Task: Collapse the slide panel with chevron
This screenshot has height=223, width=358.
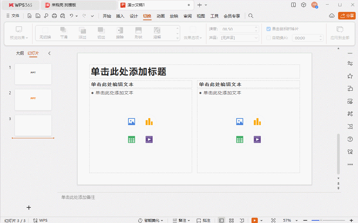Action: (49, 53)
